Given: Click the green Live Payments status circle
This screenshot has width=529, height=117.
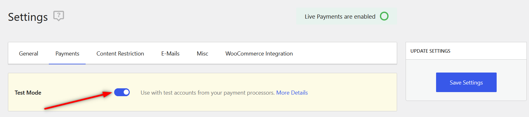Looking at the screenshot, I should pyautogui.click(x=384, y=16).
